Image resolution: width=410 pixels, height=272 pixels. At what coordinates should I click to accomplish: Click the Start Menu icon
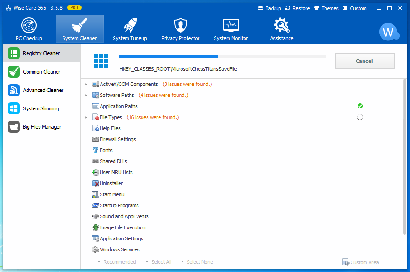click(96, 194)
